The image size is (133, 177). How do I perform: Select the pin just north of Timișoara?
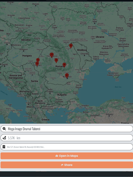point(38,60)
